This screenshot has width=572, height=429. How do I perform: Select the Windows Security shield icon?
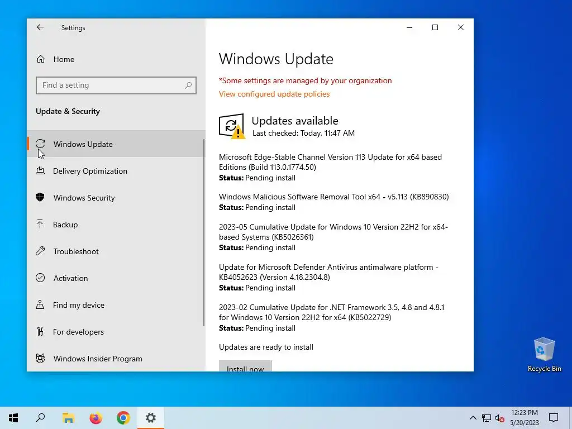click(x=40, y=197)
